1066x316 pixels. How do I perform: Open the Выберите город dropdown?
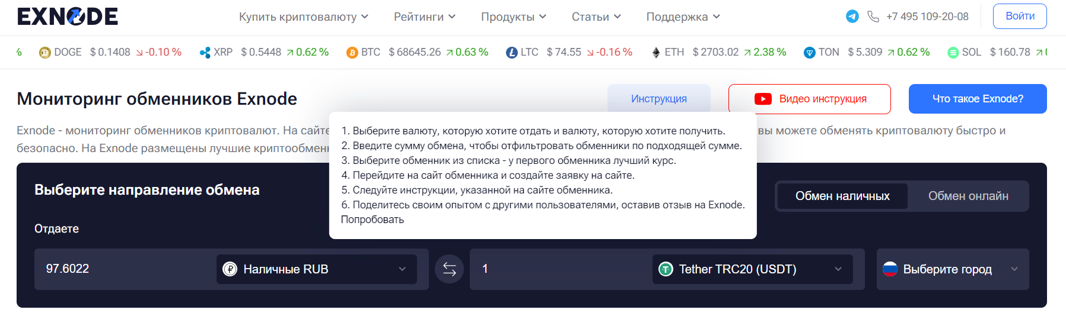point(953,269)
